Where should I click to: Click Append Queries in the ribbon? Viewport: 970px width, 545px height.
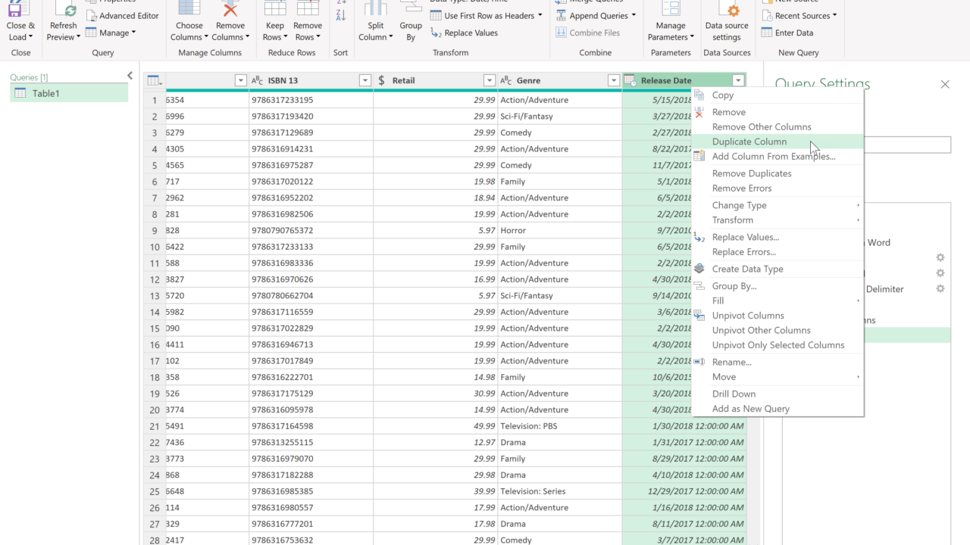click(x=598, y=16)
